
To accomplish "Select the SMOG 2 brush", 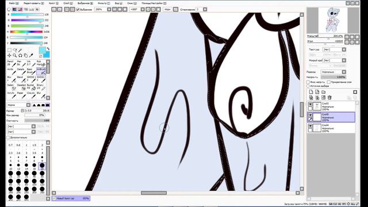I will (x=41, y=79).
